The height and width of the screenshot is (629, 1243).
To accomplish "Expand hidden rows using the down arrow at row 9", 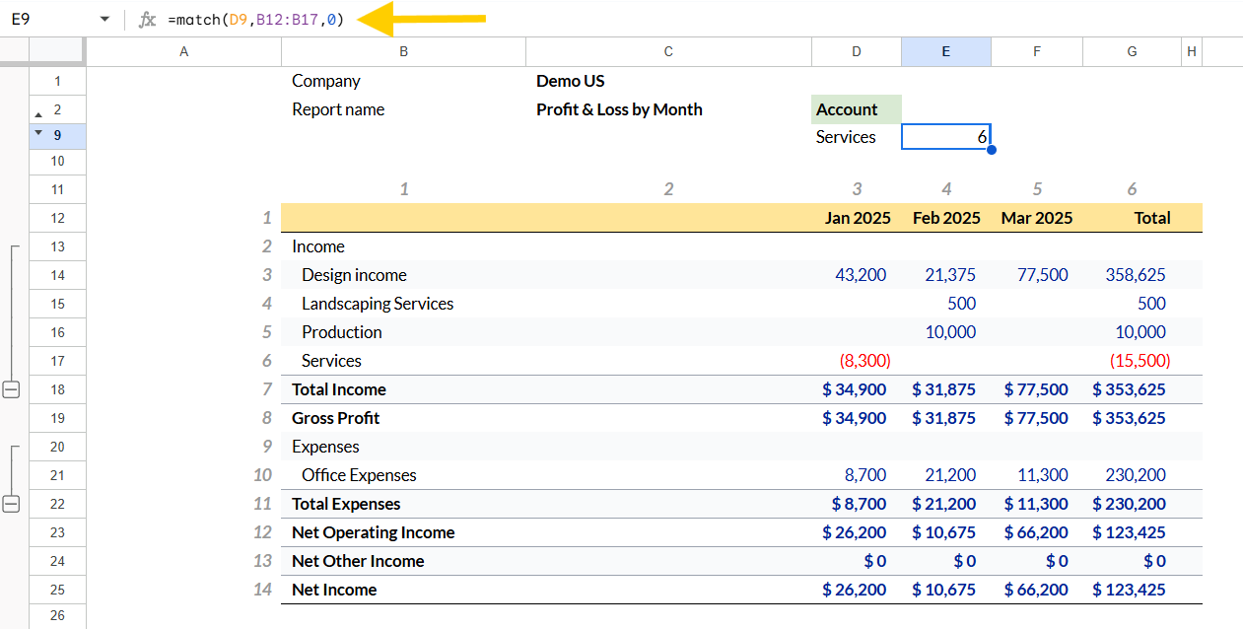I will (38, 131).
